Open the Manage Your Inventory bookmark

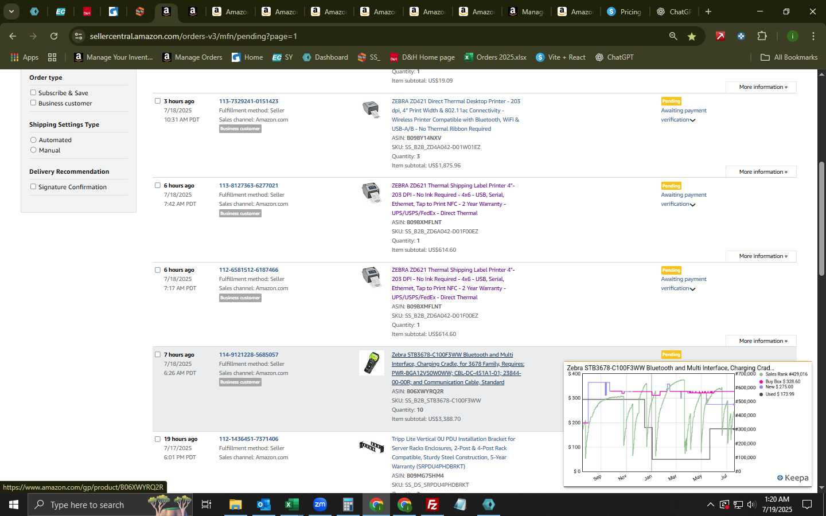[x=114, y=57]
